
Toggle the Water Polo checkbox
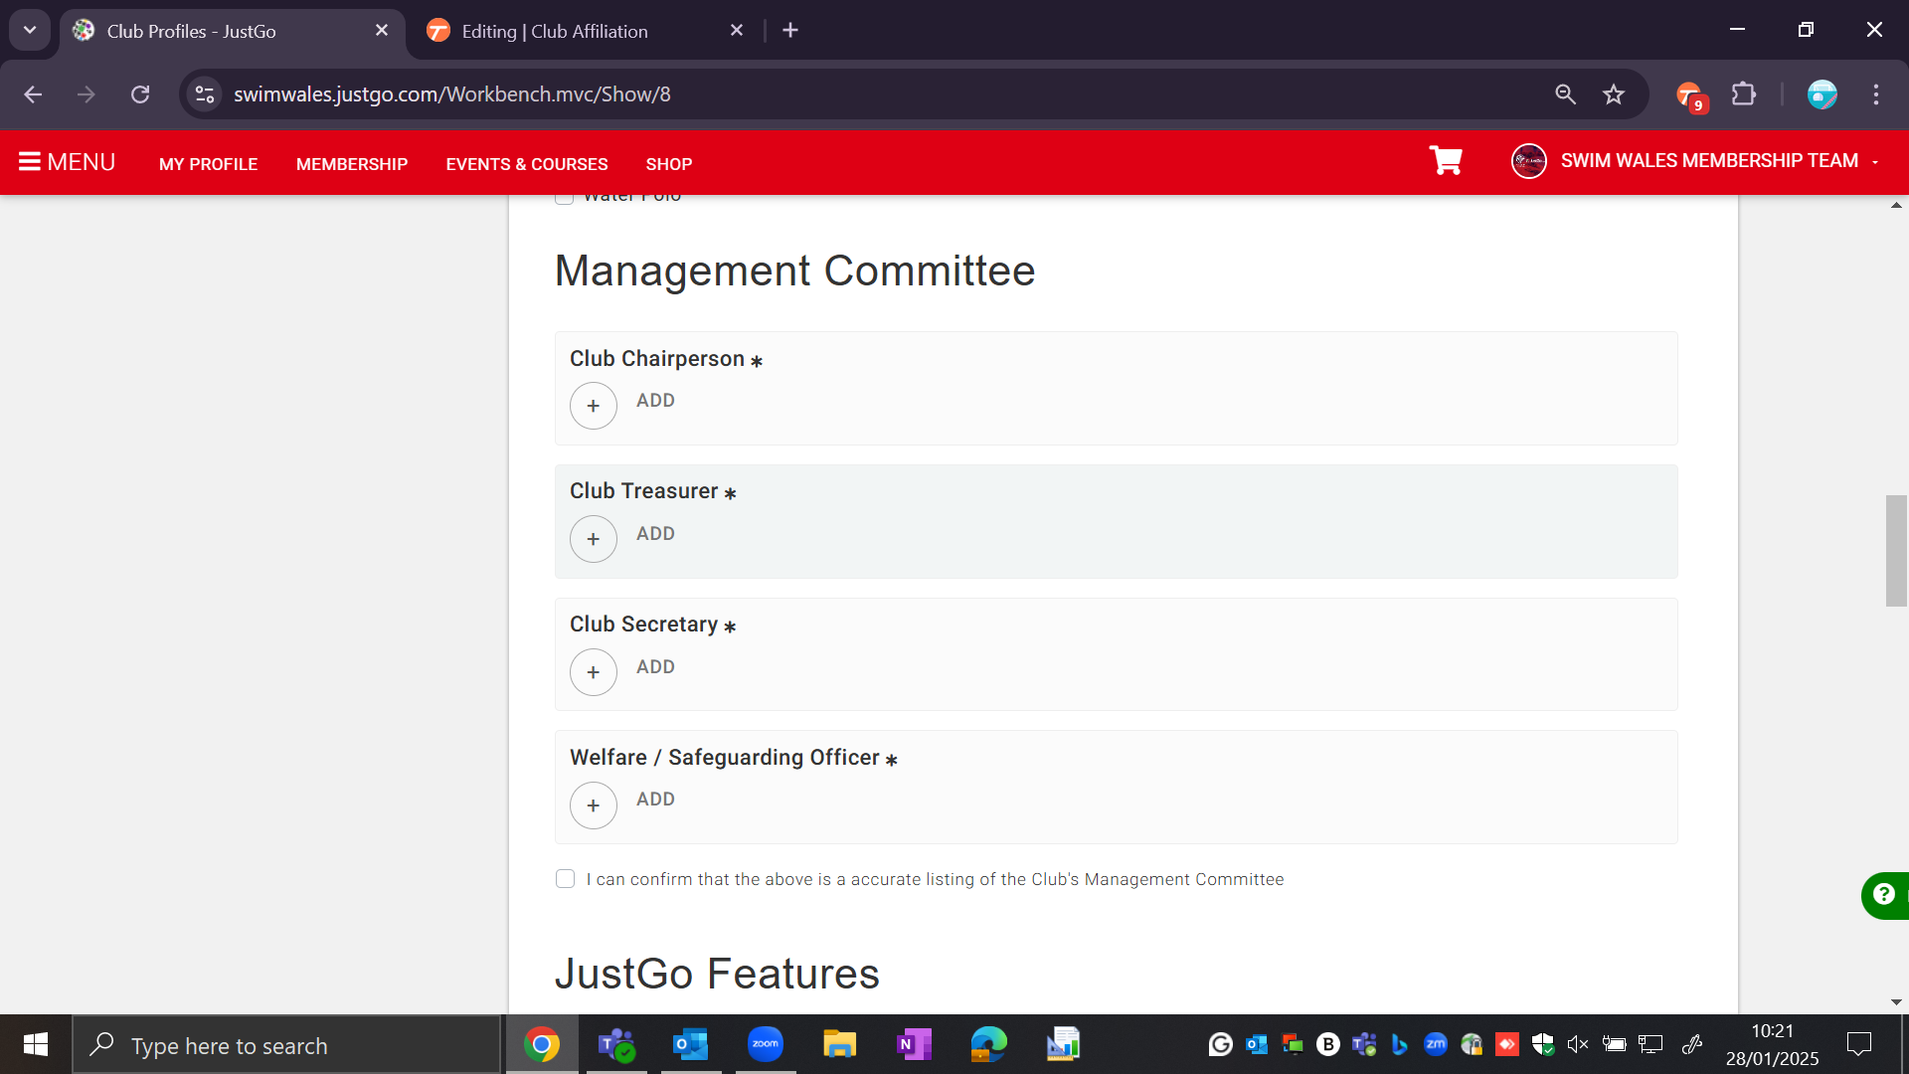(564, 198)
